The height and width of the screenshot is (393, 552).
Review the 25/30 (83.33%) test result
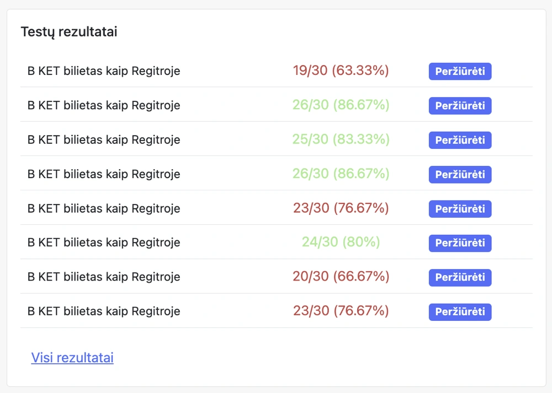coord(460,140)
